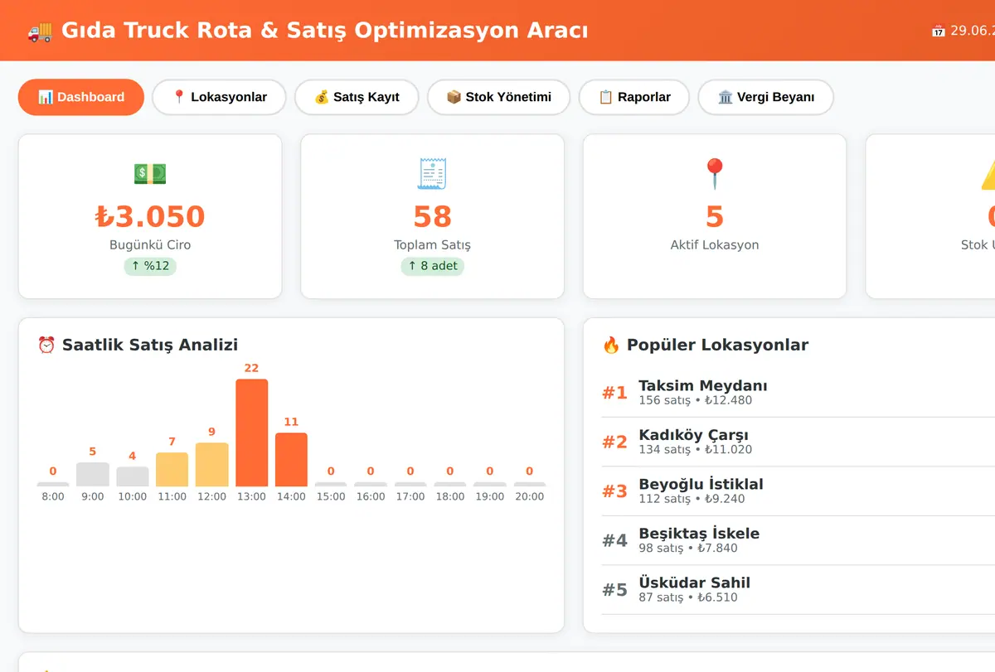
Task: Open the Beşiktaş İskele location row
Action: [798, 540]
